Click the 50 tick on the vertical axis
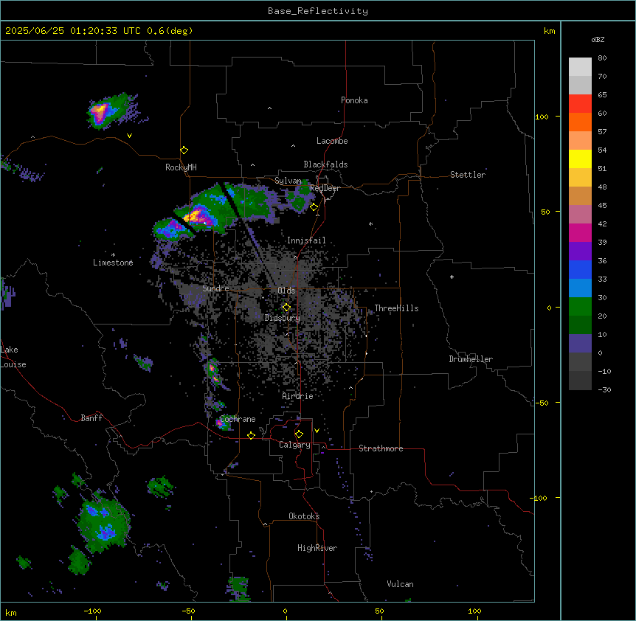 pos(545,212)
